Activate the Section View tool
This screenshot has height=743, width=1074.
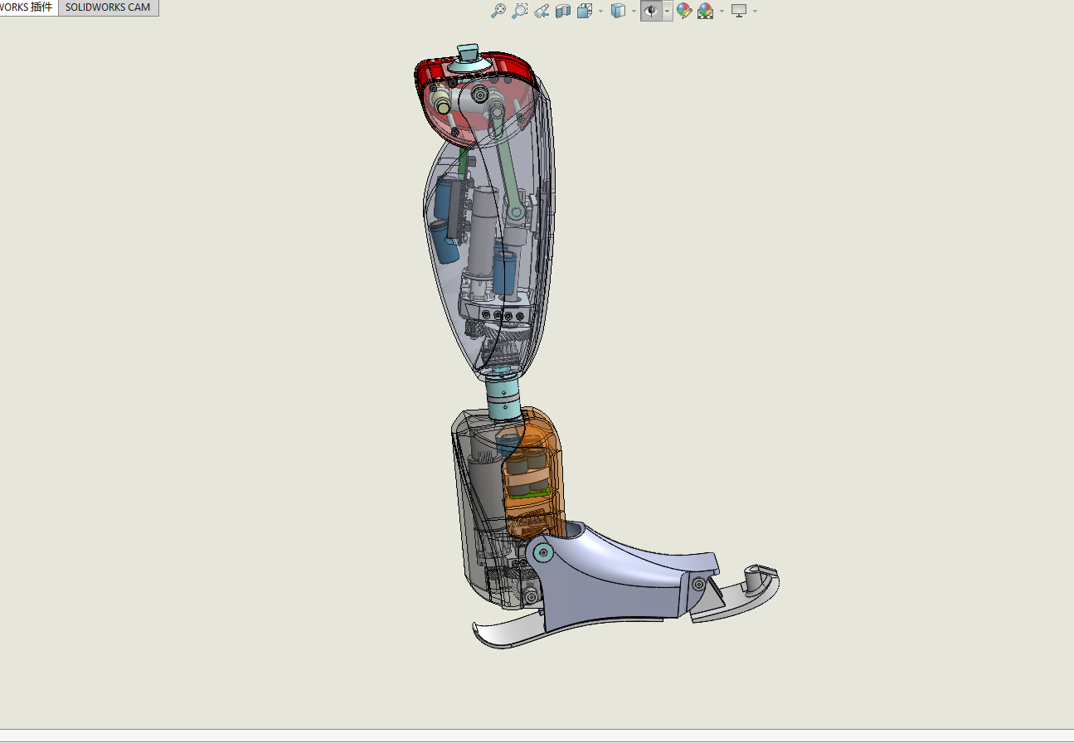coord(563,11)
